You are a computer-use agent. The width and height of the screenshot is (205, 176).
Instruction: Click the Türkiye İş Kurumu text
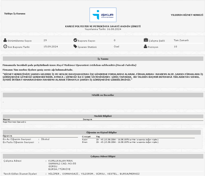point(15,14)
